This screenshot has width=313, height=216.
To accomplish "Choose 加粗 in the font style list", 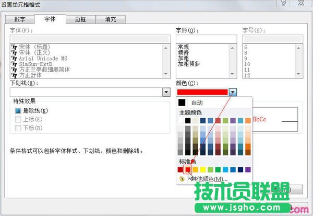I will pyautogui.click(x=183, y=59).
